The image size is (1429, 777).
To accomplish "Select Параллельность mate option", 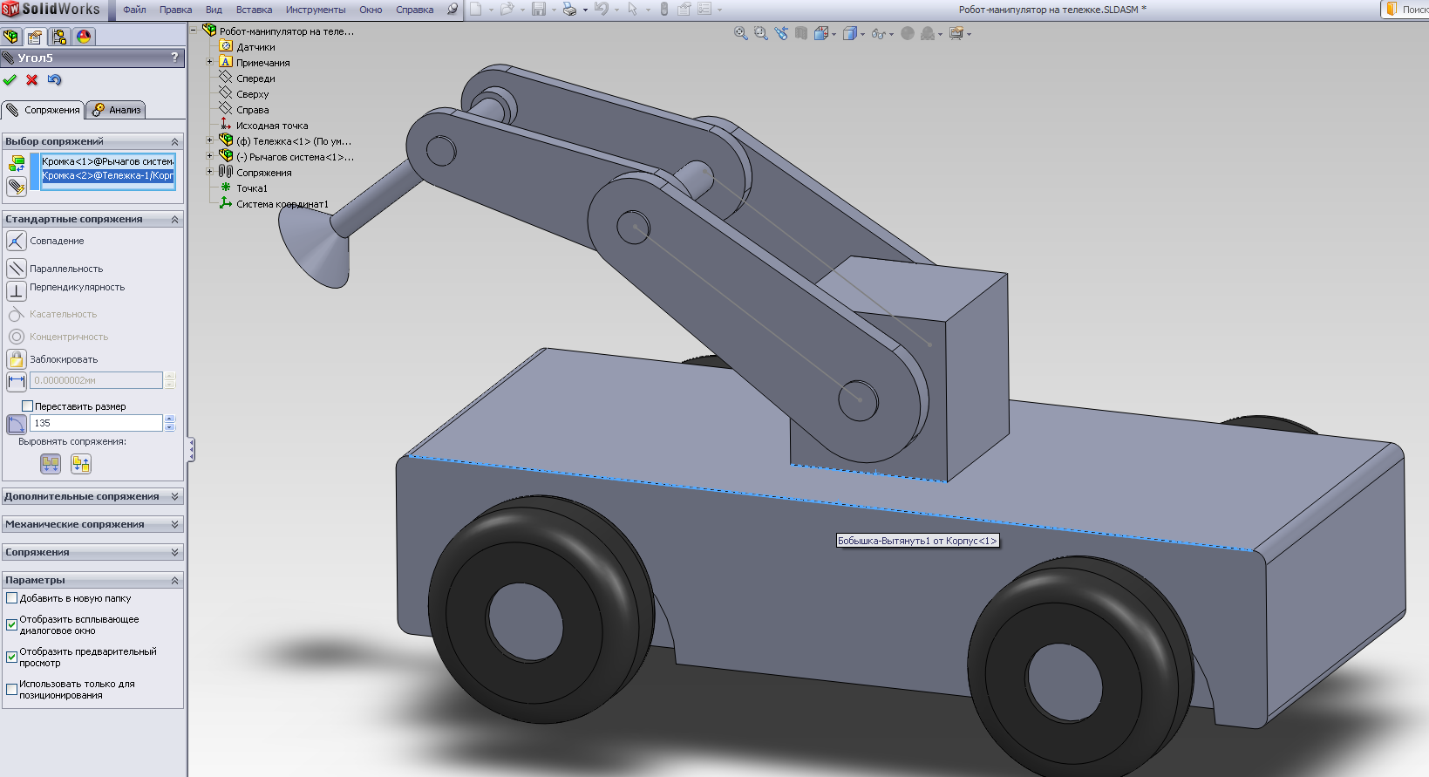I will 16,268.
